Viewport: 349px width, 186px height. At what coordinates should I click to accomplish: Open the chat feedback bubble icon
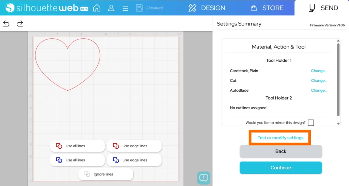pos(203,178)
